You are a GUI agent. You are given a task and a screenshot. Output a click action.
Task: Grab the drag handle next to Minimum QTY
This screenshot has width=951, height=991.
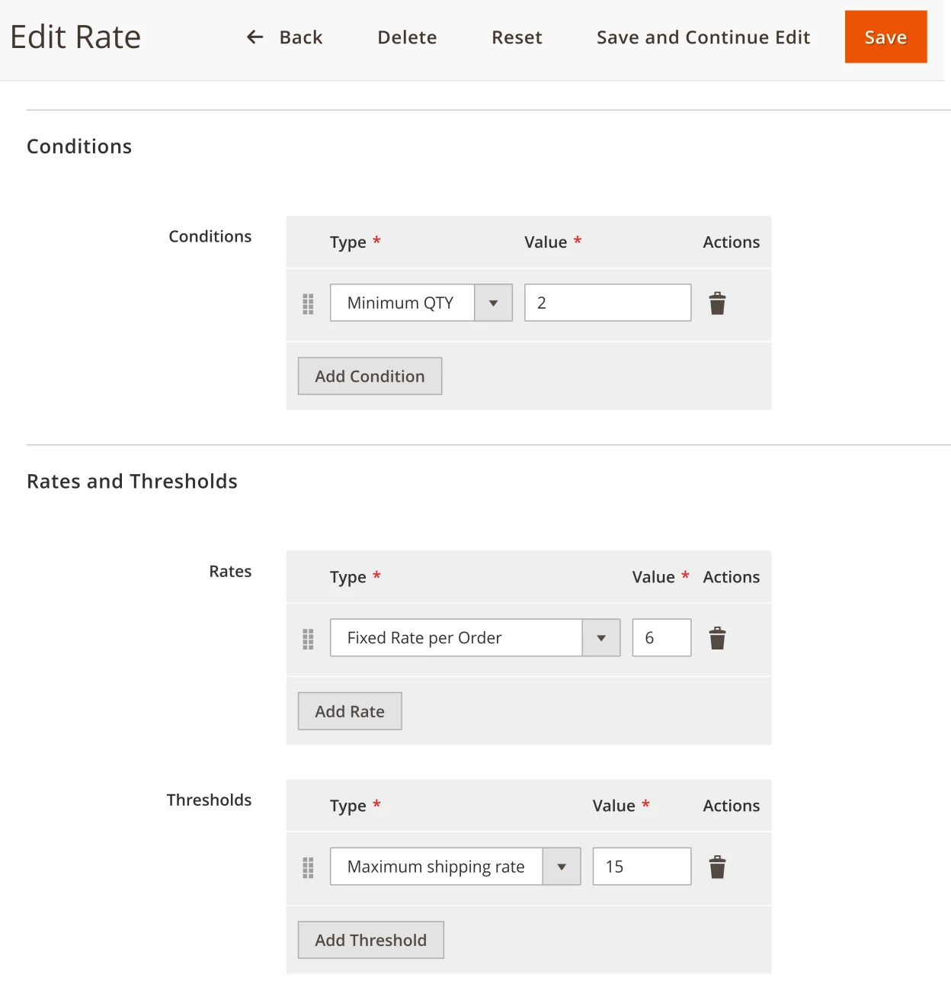click(x=308, y=303)
